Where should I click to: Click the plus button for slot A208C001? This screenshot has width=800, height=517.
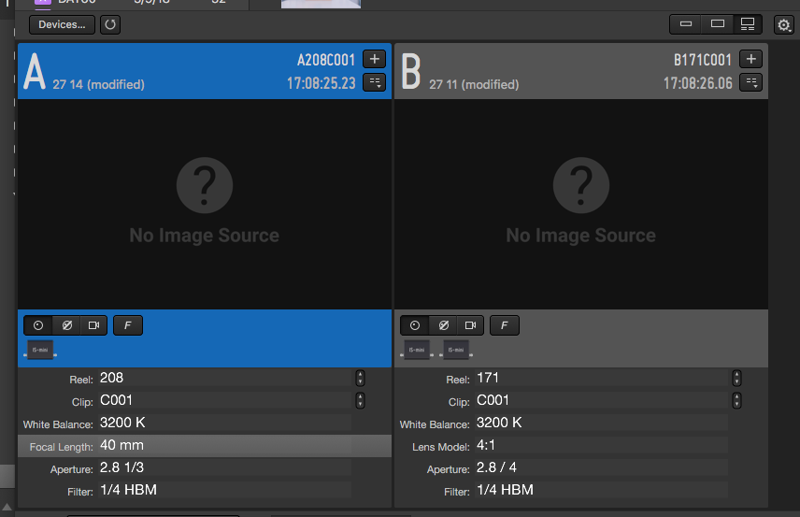click(374, 59)
